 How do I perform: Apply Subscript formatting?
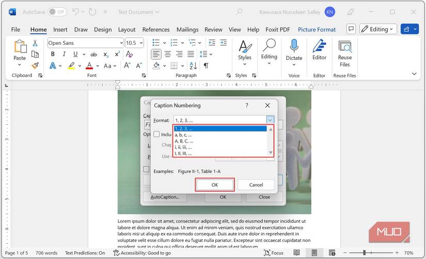tap(106, 55)
